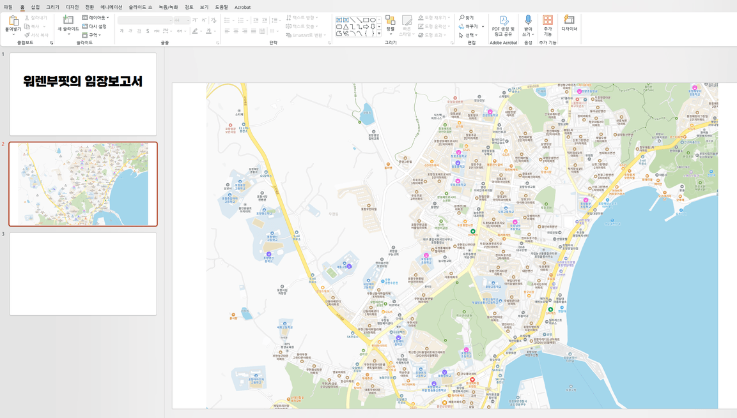Expand the shapes gallery more arrow
The height and width of the screenshot is (418, 737).
click(x=380, y=34)
